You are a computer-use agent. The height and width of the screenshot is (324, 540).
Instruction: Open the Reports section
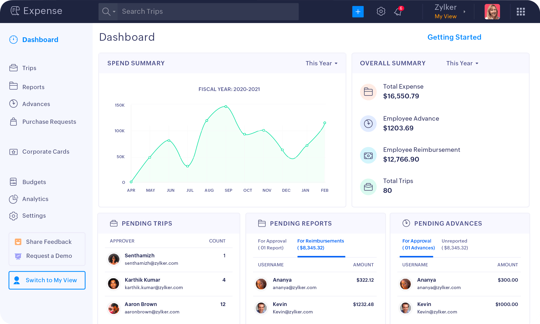(x=34, y=87)
